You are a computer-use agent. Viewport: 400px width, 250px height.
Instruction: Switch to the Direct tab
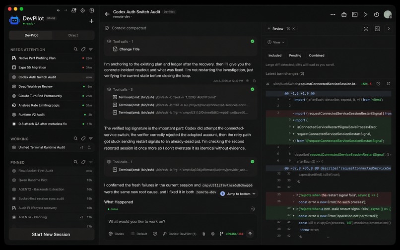pyautogui.click(x=73, y=35)
